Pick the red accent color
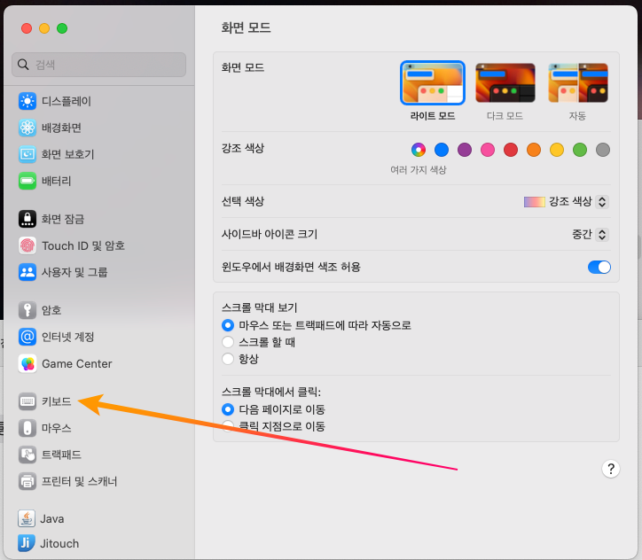Image resolution: width=642 pixels, height=560 pixels. pos(511,150)
